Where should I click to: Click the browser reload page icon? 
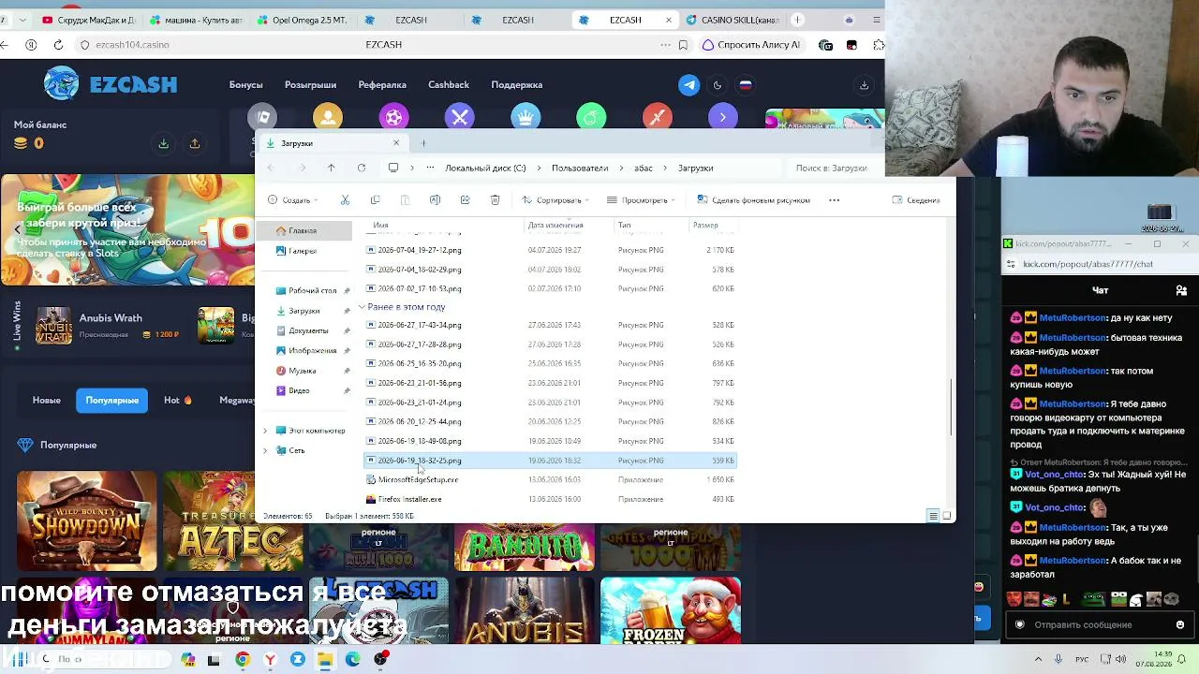pos(58,45)
